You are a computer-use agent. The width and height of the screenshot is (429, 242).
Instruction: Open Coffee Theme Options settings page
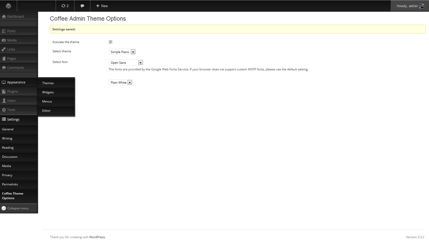[x=13, y=196]
